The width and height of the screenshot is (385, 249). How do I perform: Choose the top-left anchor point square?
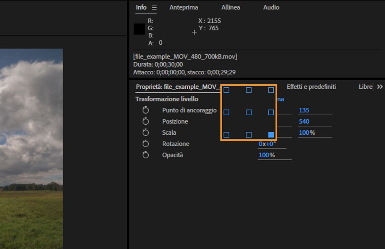(x=227, y=90)
